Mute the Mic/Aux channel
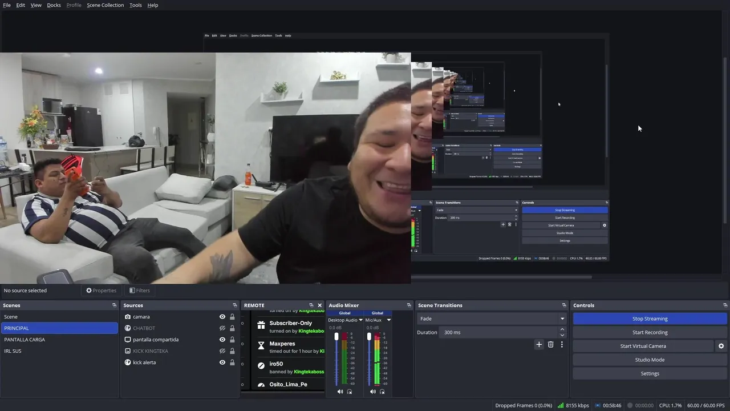Image resolution: width=730 pixels, height=411 pixels. pos(373,392)
